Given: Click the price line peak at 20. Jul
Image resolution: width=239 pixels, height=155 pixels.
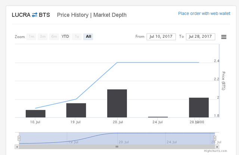Looking at the screenshot, I should [x=117, y=62].
